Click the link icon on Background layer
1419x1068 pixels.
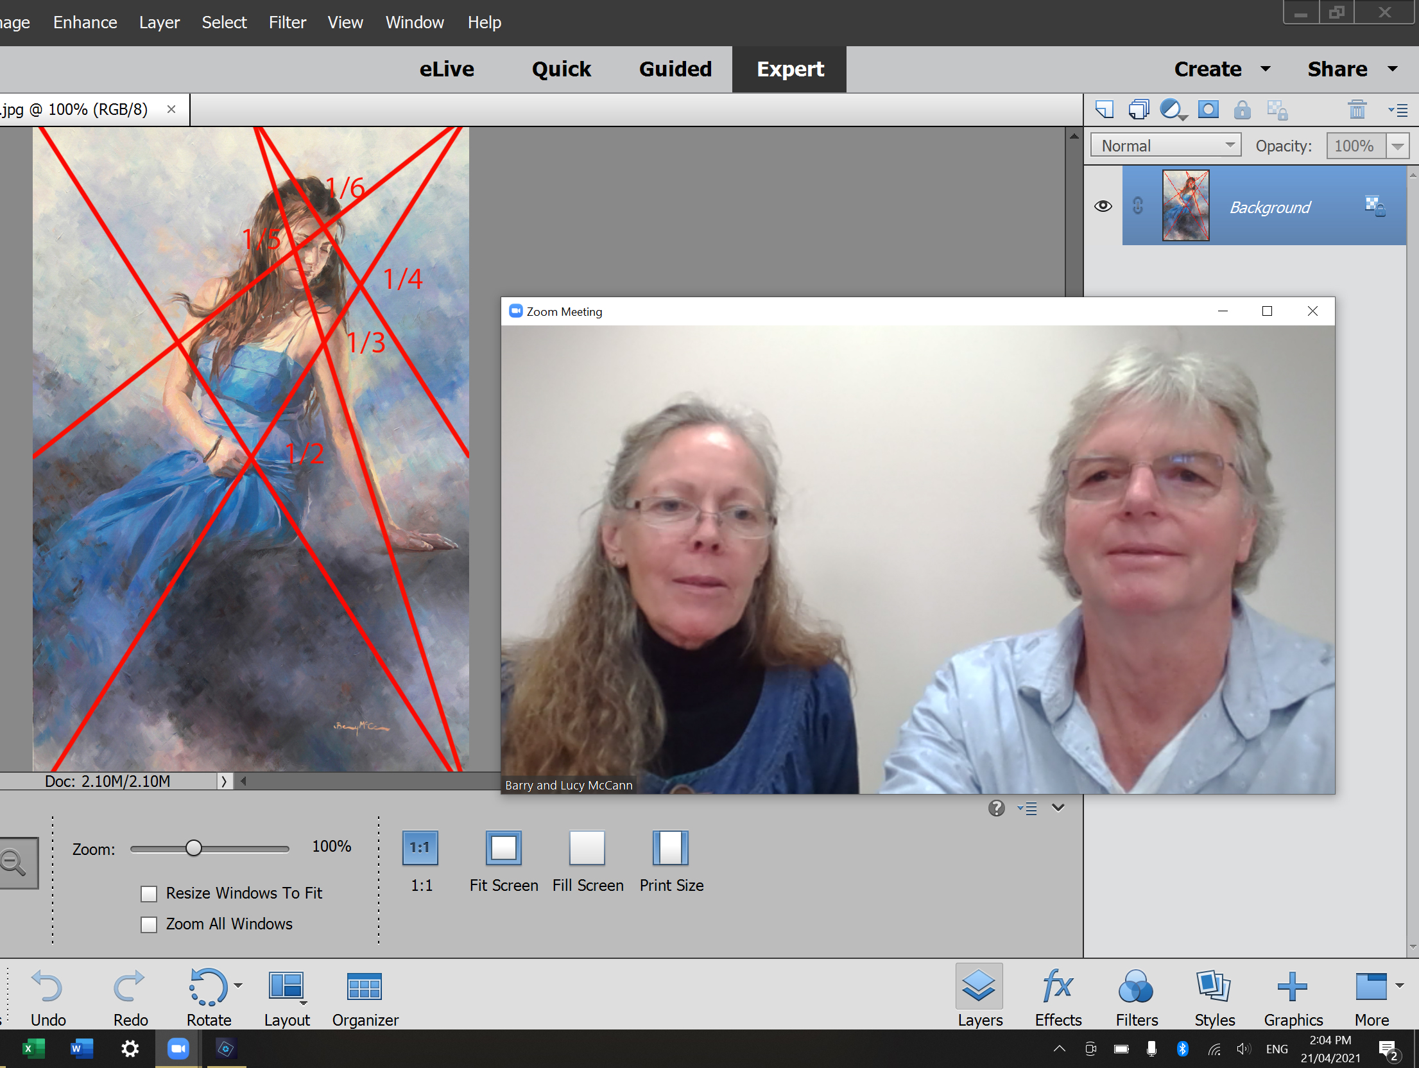pos(1138,205)
